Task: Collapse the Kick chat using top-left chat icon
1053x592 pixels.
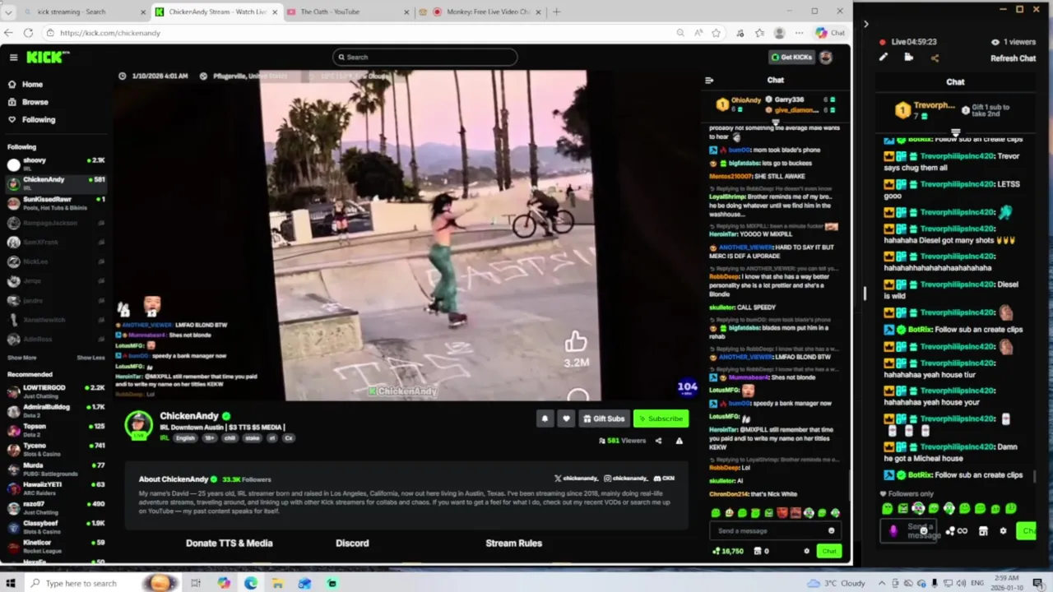Action: (709, 81)
